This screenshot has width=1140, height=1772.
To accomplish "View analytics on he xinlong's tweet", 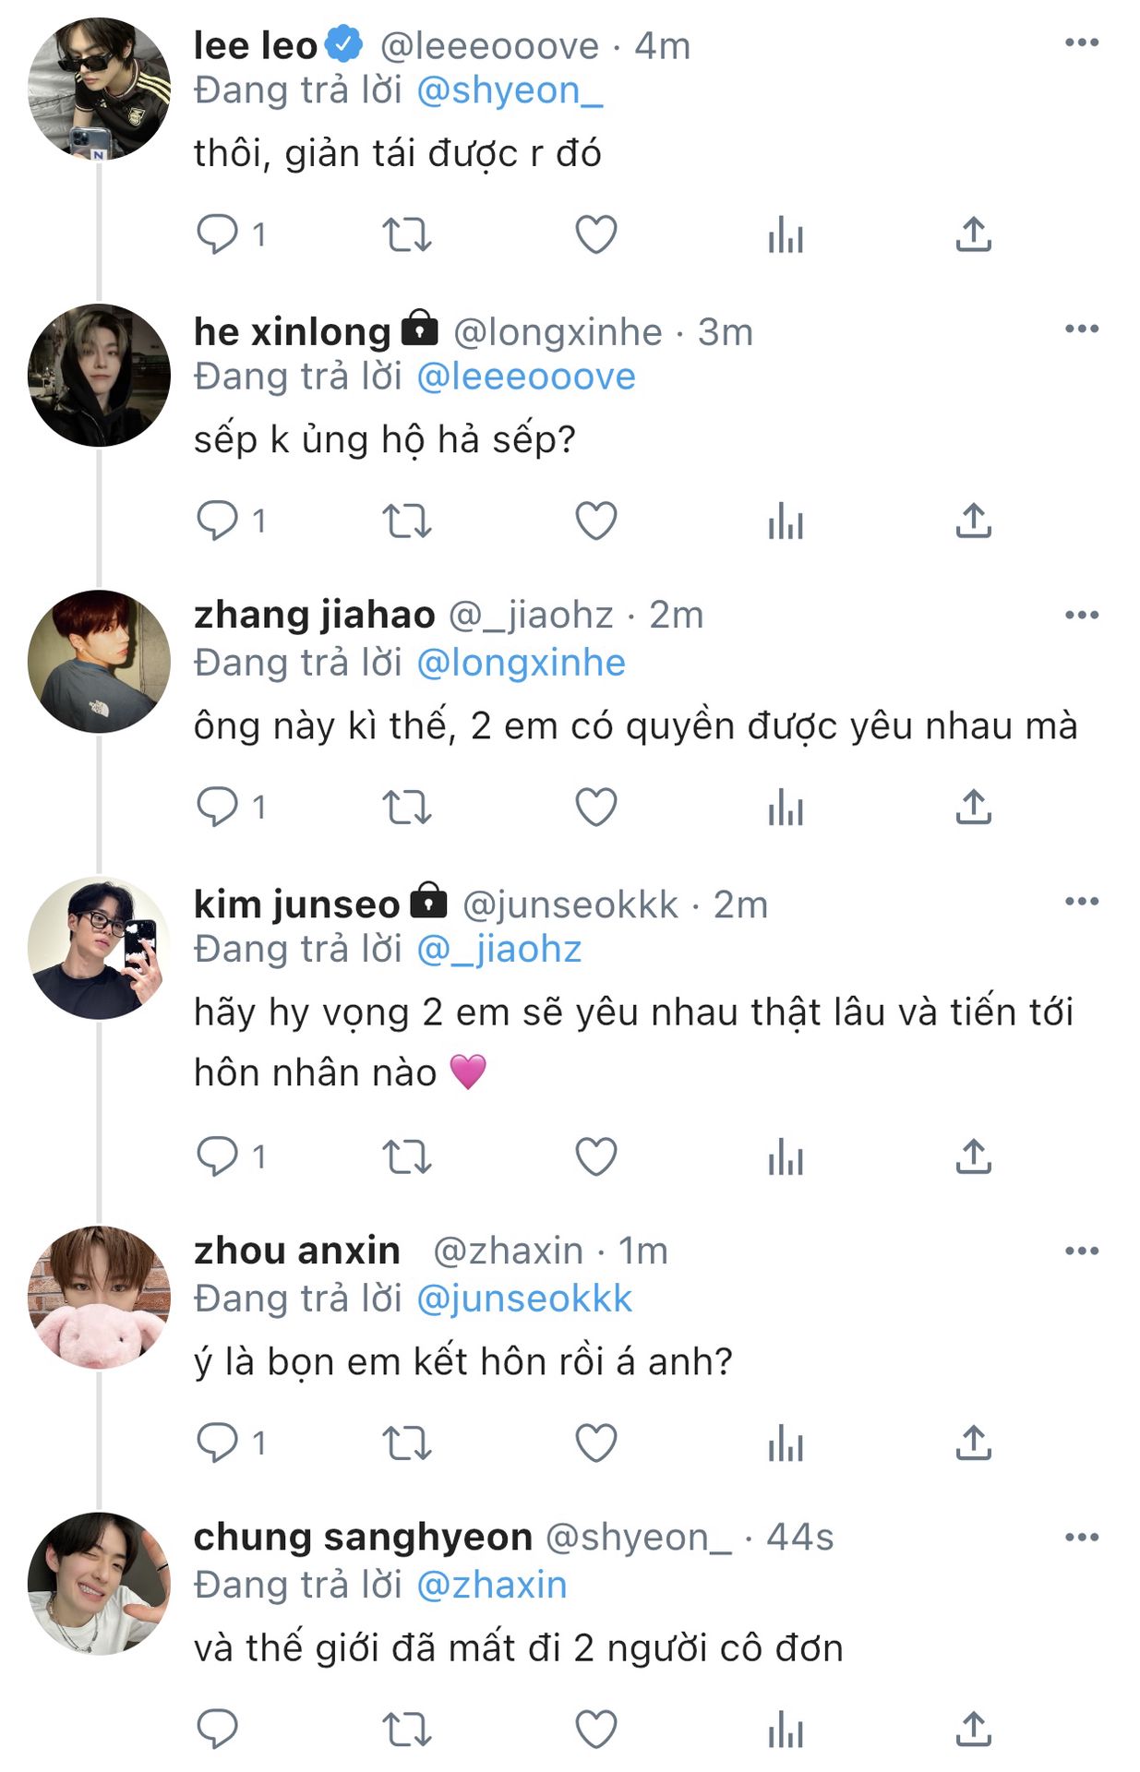I will pos(786,521).
